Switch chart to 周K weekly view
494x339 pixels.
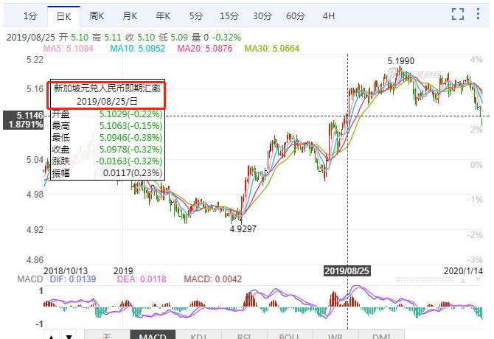(97, 15)
